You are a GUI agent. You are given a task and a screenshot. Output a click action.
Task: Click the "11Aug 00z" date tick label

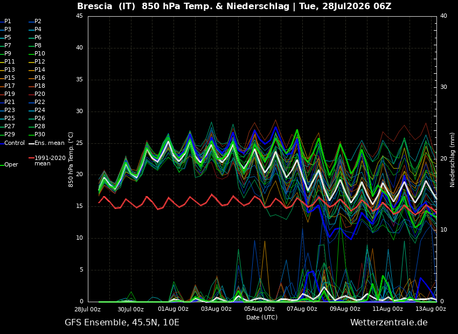tap(387, 309)
